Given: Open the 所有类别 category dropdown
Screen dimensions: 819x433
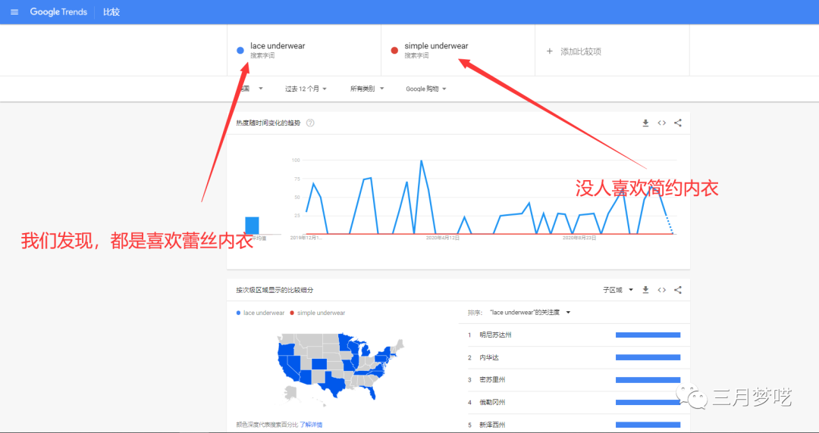Looking at the screenshot, I should tap(367, 89).
